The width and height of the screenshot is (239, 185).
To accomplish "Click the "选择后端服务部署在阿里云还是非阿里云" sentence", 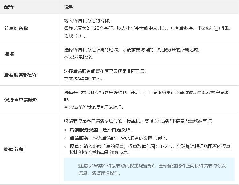I will (105, 71).
